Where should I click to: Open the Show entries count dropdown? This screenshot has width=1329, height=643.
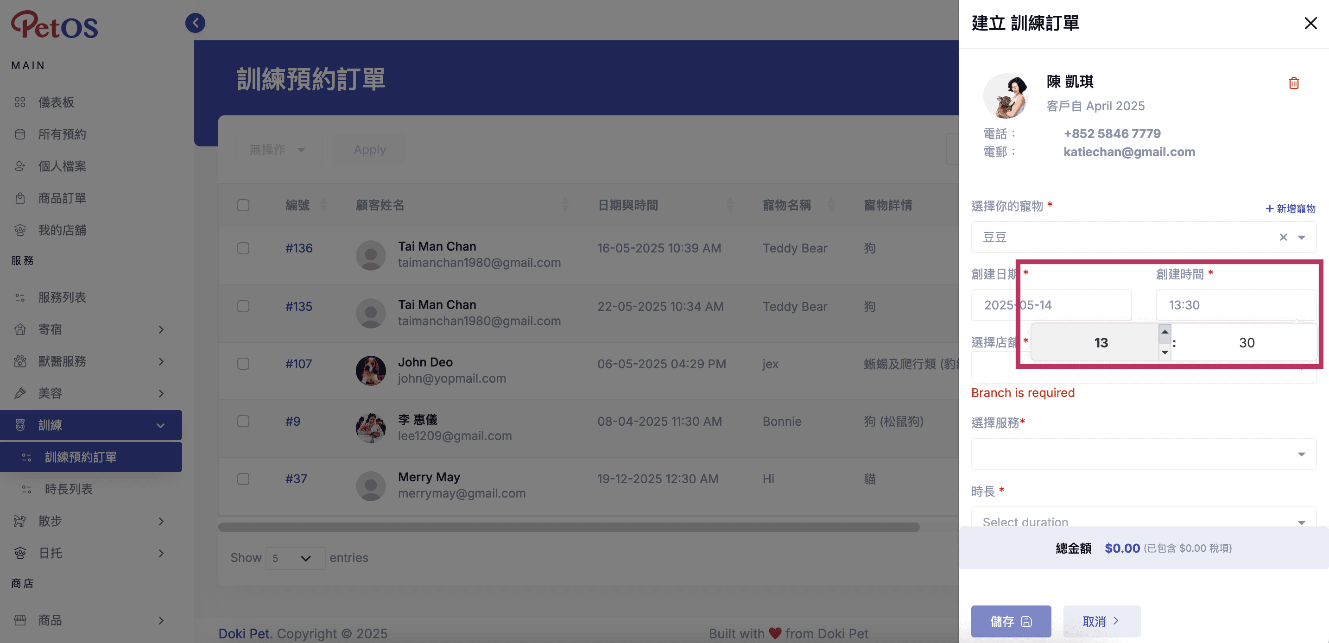coord(295,558)
